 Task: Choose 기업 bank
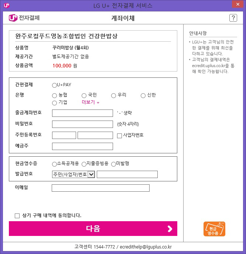[x=54, y=103]
